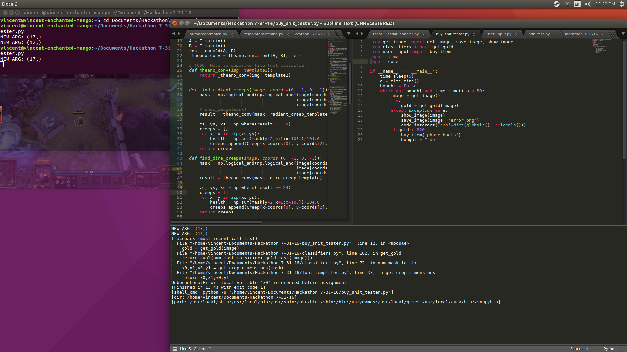Image resolution: width=627 pixels, height=352 pixels.
Task: Select the buy_shit_tester.py tab
Action: coord(452,34)
